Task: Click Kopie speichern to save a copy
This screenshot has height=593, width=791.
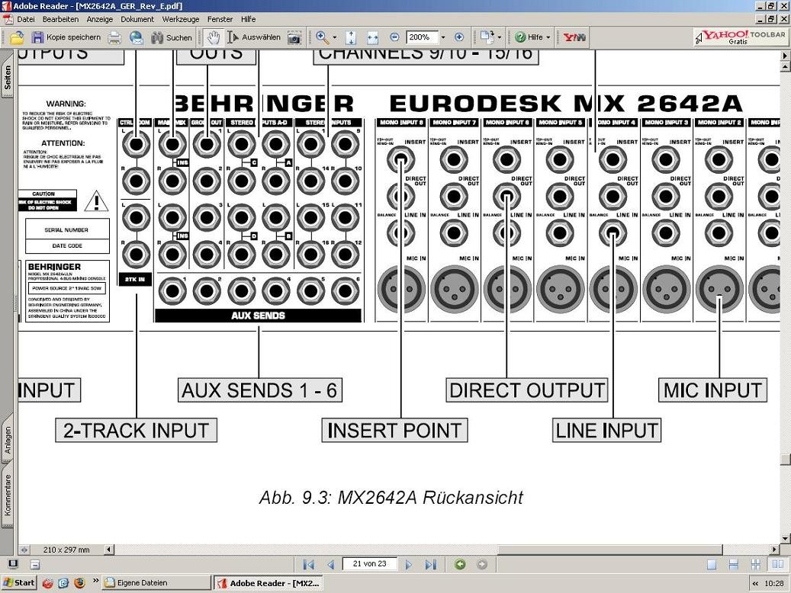Action: (x=66, y=37)
